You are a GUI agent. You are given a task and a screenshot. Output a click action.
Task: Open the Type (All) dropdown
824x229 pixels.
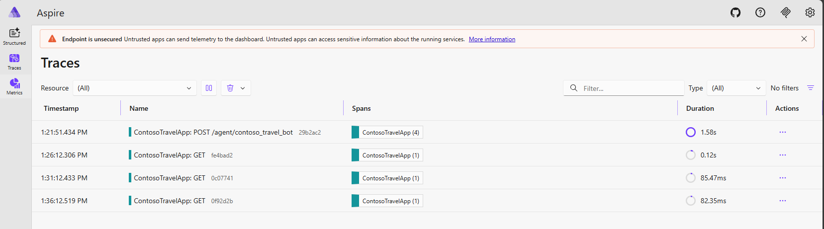click(x=736, y=88)
